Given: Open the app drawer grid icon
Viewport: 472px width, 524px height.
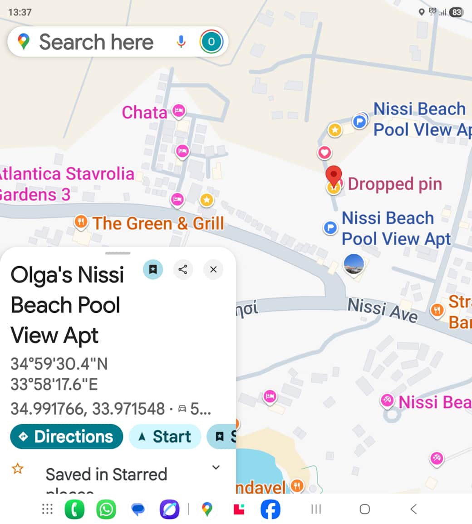Looking at the screenshot, I should 47,509.
